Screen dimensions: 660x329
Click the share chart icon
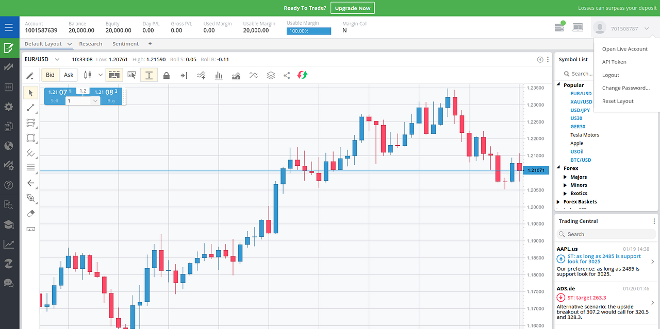287,75
